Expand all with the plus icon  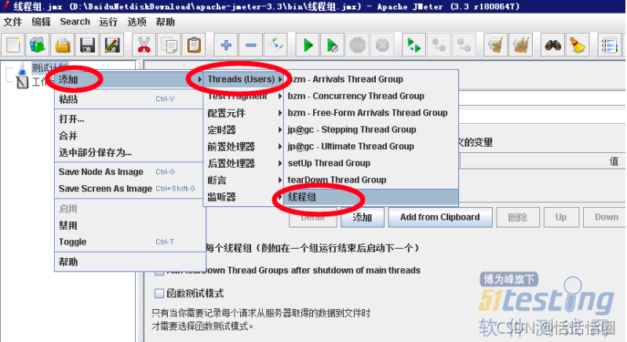click(x=226, y=45)
